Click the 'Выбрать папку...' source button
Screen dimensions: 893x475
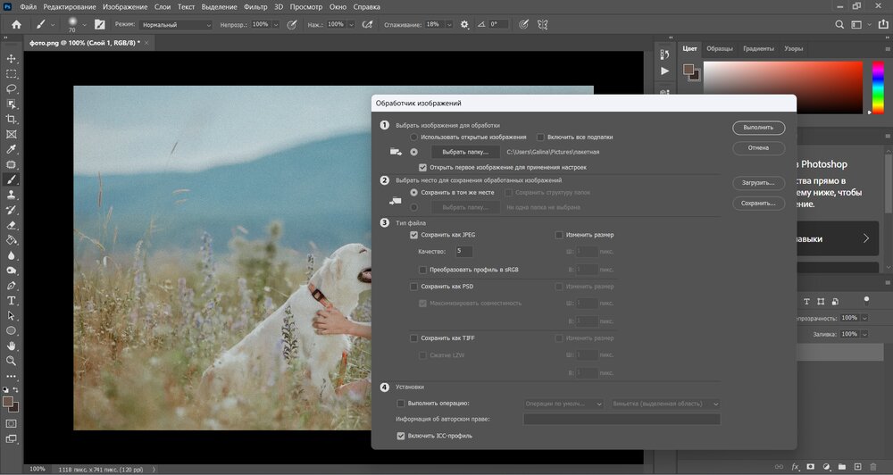[x=465, y=153]
